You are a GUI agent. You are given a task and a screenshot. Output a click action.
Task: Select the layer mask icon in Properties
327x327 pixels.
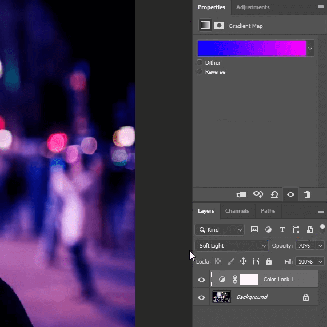(x=219, y=26)
